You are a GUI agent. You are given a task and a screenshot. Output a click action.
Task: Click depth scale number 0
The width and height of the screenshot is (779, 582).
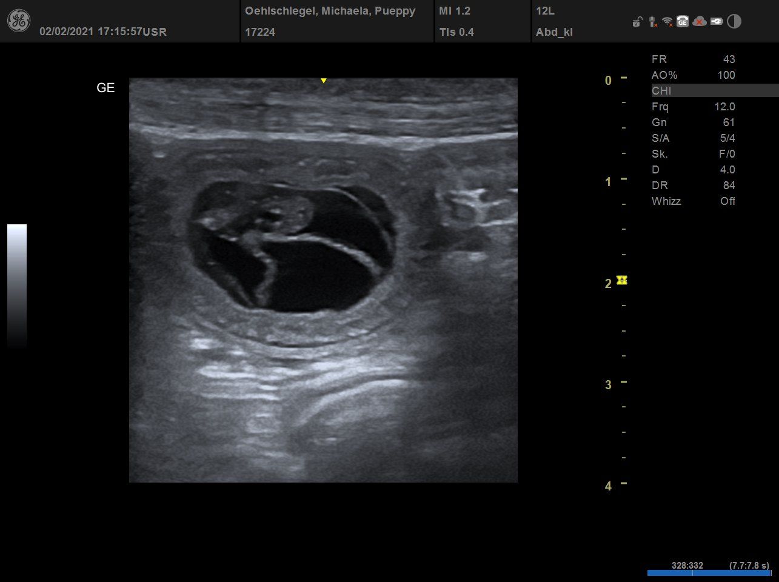click(608, 81)
